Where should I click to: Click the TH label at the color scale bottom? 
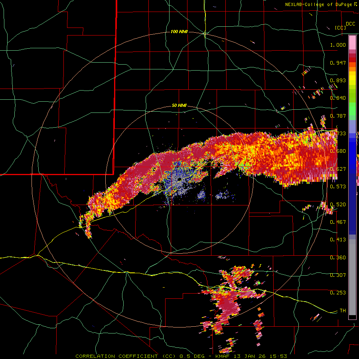tap(343, 311)
